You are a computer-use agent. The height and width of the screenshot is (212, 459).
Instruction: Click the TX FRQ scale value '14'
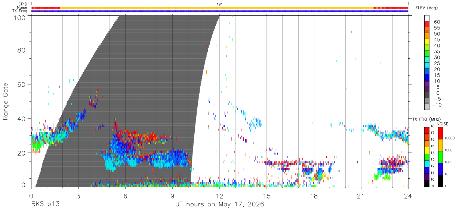433,153
